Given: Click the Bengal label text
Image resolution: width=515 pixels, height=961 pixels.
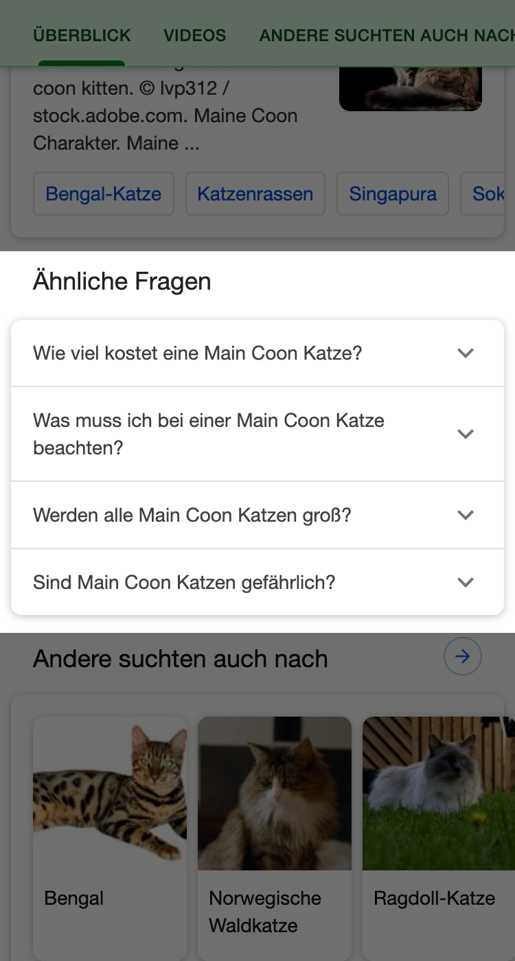Looking at the screenshot, I should [x=74, y=899].
